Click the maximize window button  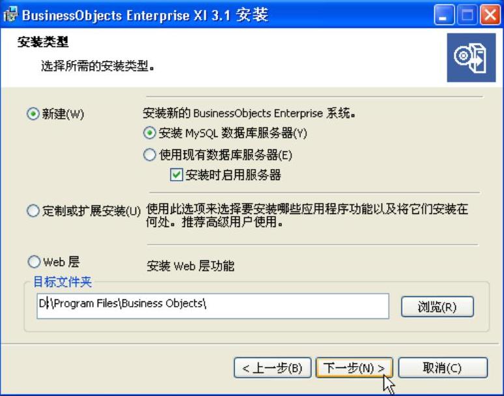click(467, 15)
